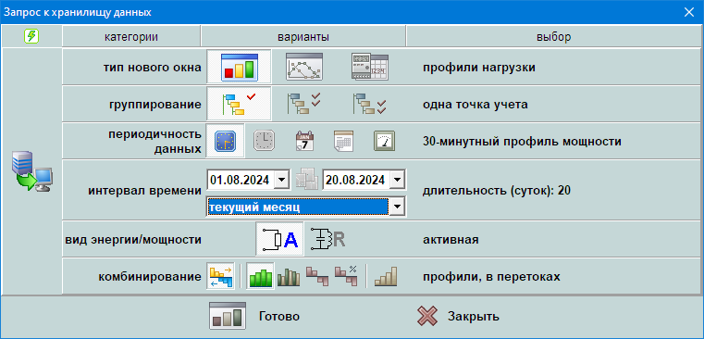The height and width of the screenshot is (339, 704).
Task: Click the 'активная' selection text
Action: (x=451, y=240)
